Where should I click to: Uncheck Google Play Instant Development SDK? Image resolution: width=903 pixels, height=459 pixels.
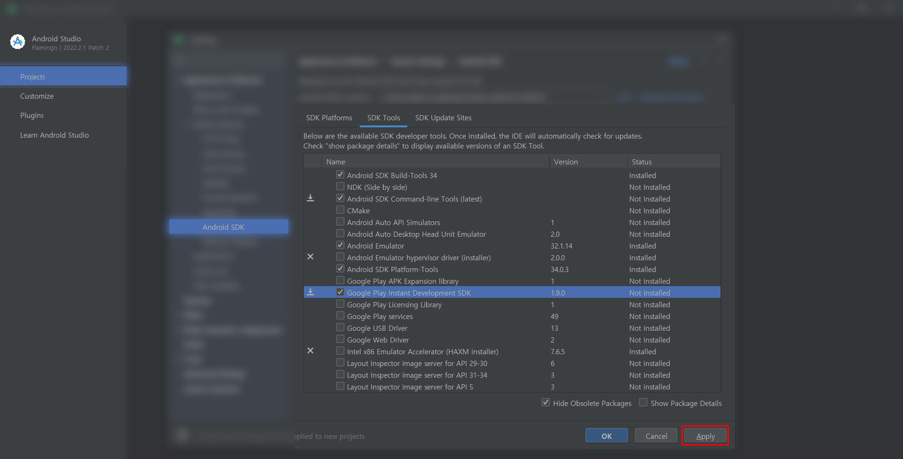(340, 292)
